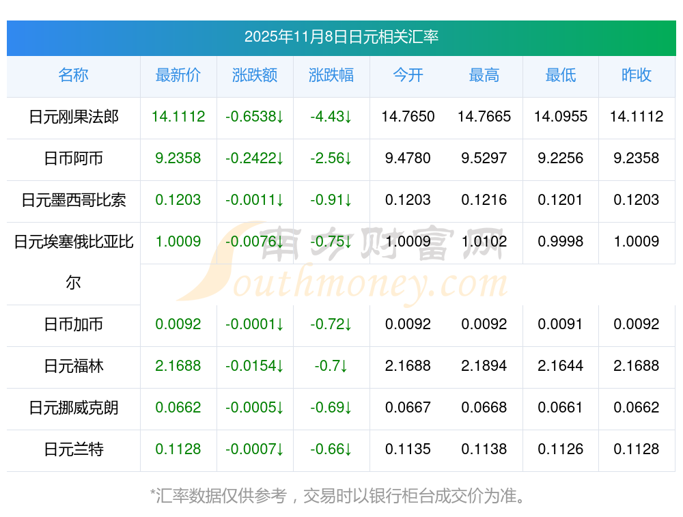The width and height of the screenshot is (683, 517).
Task: Click the 最低 column header
Action: pyautogui.click(x=561, y=75)
